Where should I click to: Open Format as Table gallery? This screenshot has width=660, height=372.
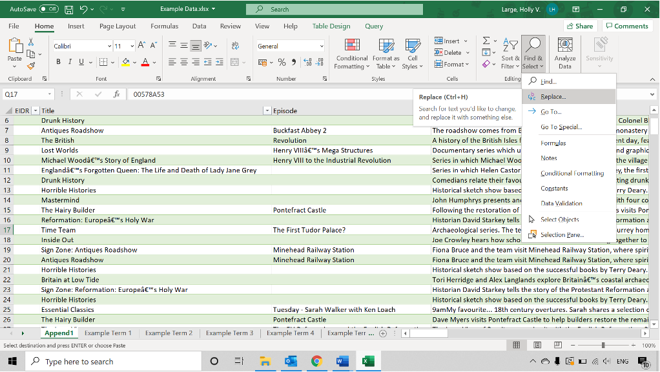(386, 54)
